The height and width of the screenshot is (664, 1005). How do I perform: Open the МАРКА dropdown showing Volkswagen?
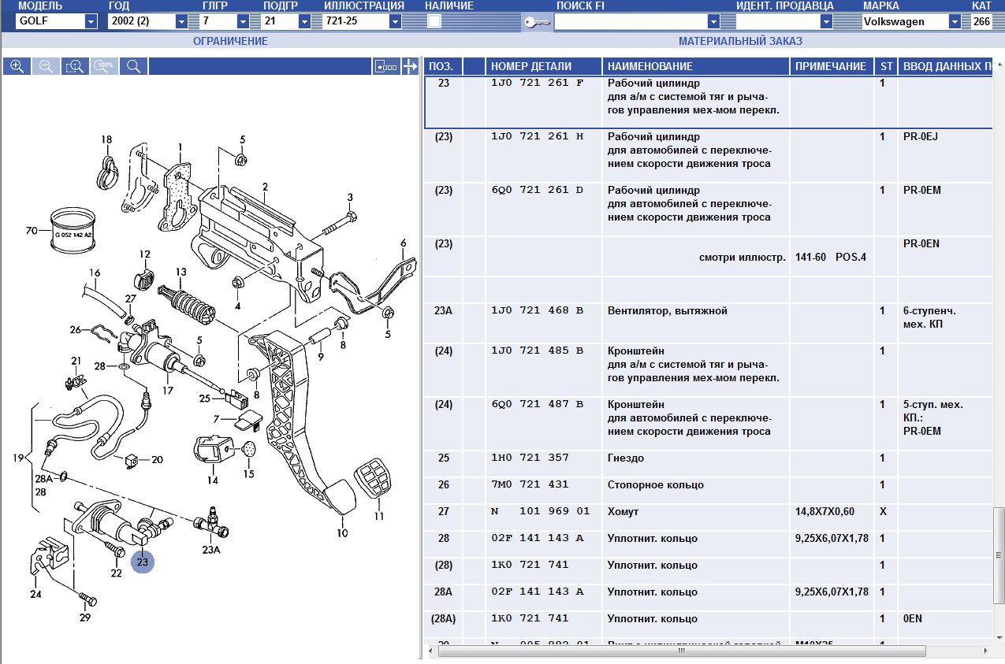pyautogui.click(x=955, y=22)
